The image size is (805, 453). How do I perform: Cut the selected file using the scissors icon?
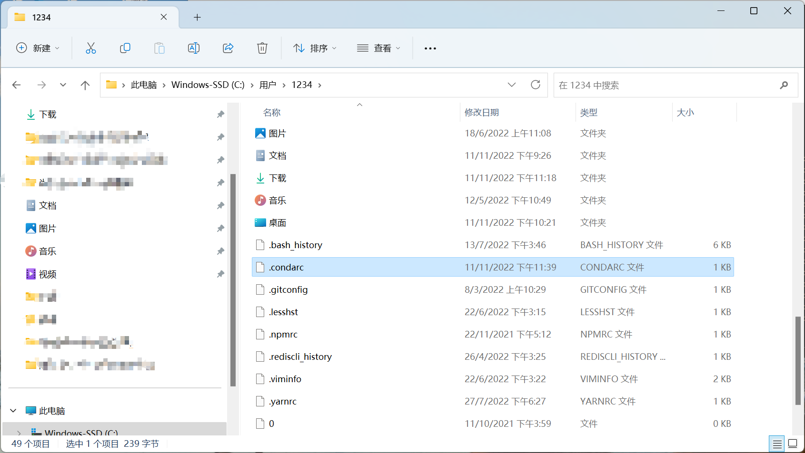pyautogui.click(x=90, y=48)
